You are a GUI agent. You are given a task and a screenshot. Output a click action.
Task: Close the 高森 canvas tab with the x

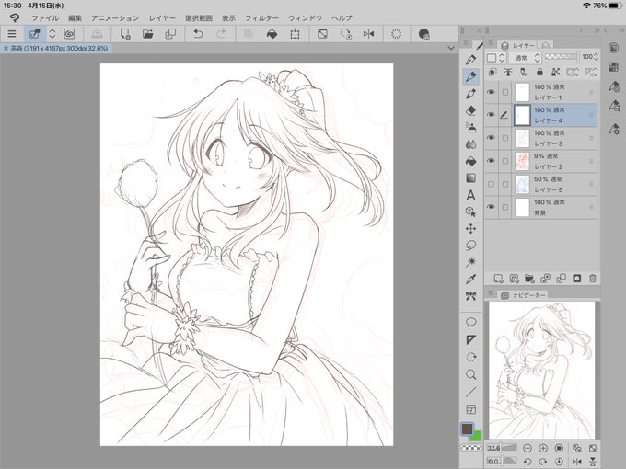6,48
